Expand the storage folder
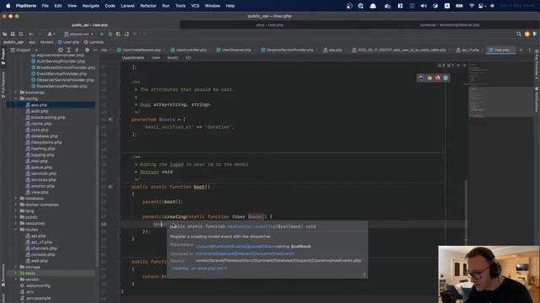Viewport: 540px width, 303px height. 16,267
